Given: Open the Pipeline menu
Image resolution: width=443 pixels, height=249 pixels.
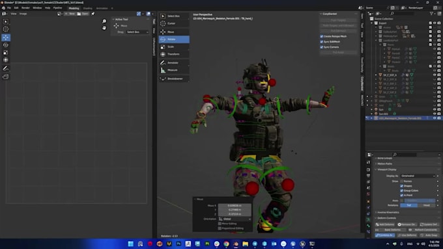Looking at the screenshot, I should tap(57, 8).
